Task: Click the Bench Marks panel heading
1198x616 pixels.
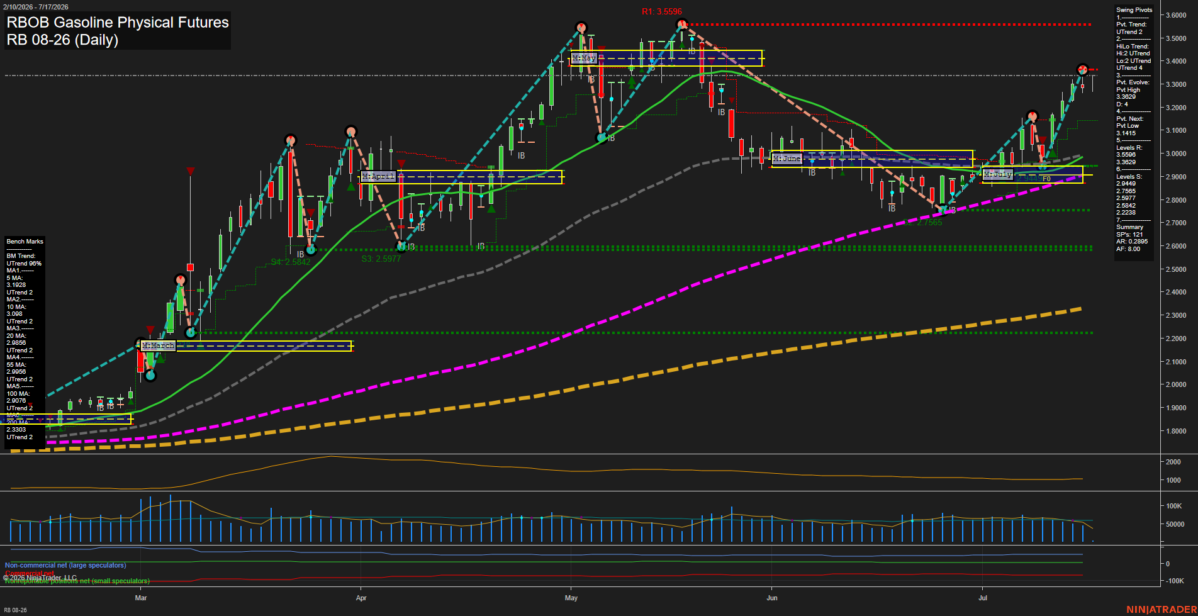Action: 25,242
